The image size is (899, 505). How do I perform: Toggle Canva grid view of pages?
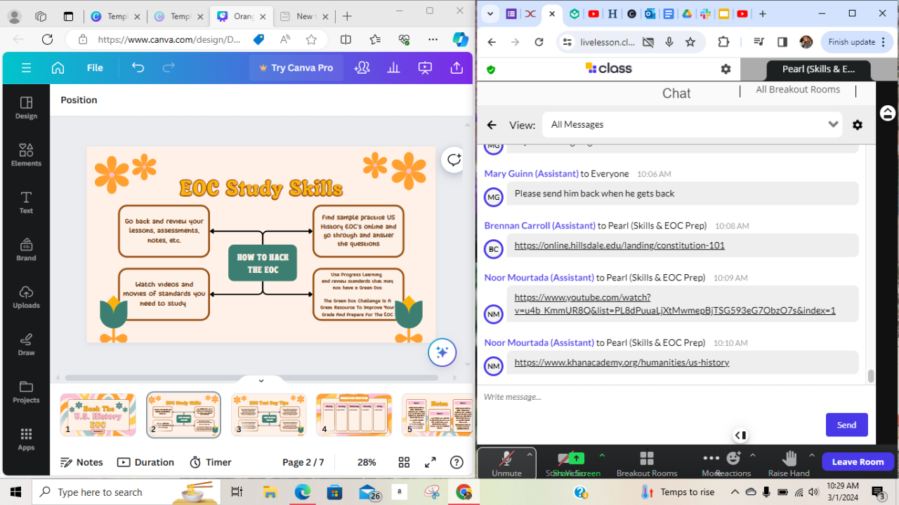click(x=404, y=462)
